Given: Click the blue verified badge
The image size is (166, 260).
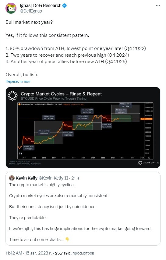Looking at the screenshot, I should click(65, 5).
